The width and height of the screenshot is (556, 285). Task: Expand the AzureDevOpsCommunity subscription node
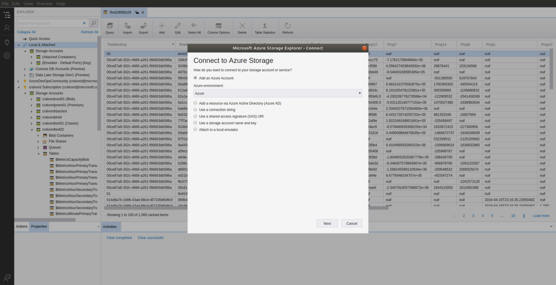pyautogui.click(x=18, y=81)
